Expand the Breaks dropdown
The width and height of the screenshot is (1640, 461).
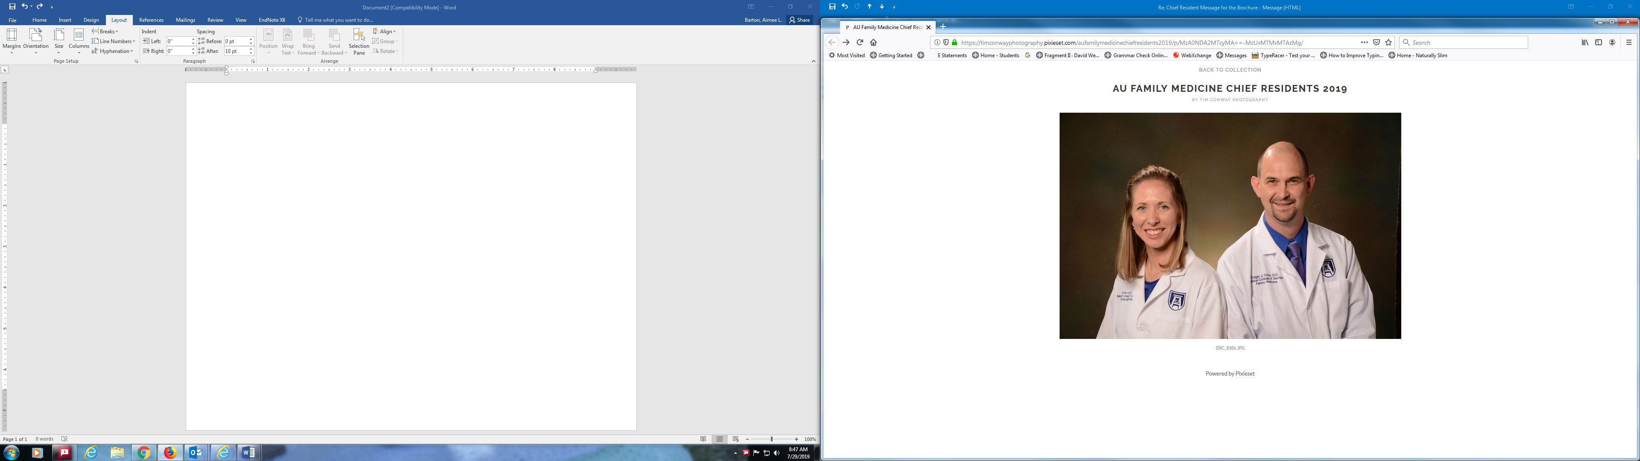[x=105, y=31]
